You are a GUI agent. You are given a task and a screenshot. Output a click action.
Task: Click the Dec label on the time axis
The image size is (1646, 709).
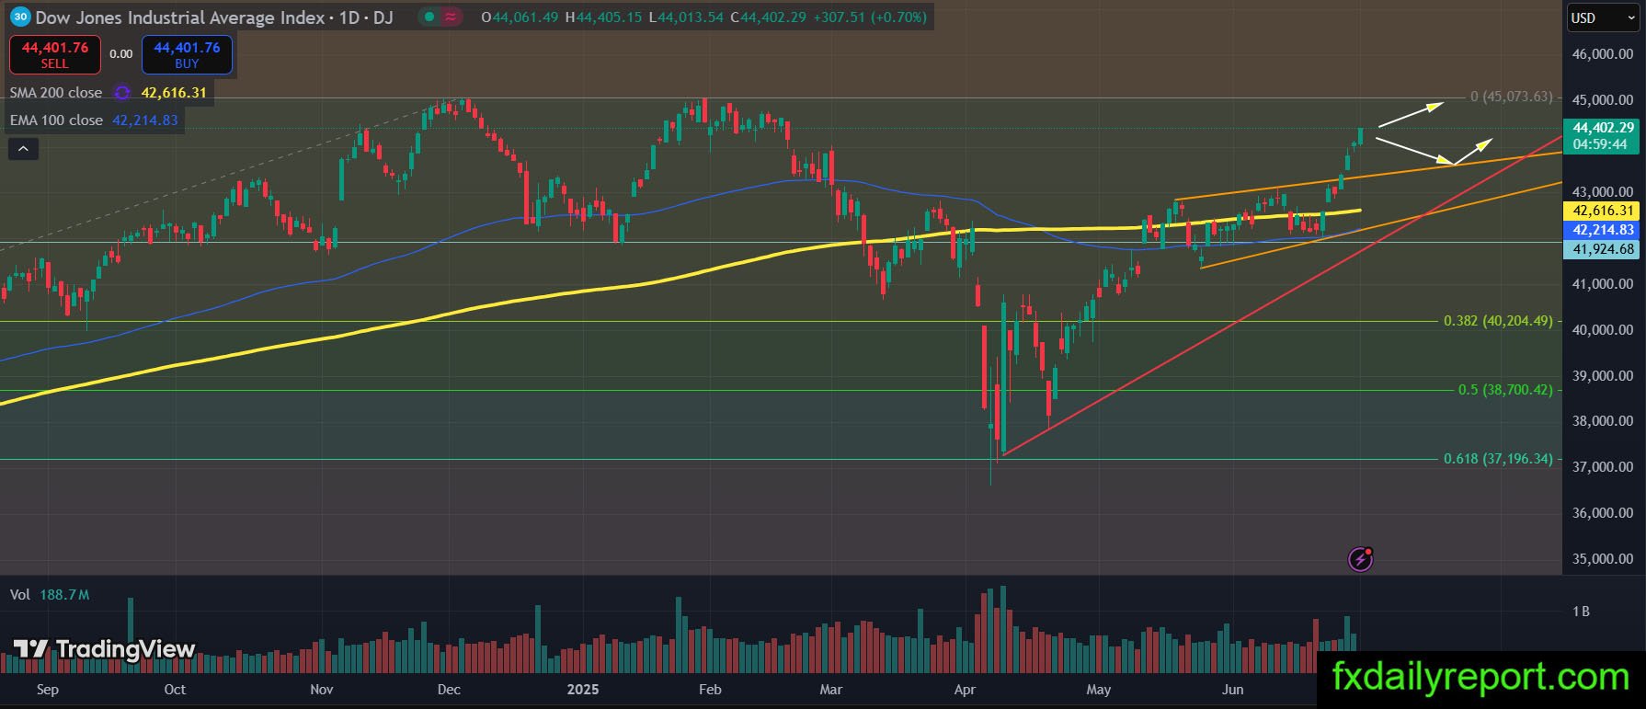[x=450, y=690]
